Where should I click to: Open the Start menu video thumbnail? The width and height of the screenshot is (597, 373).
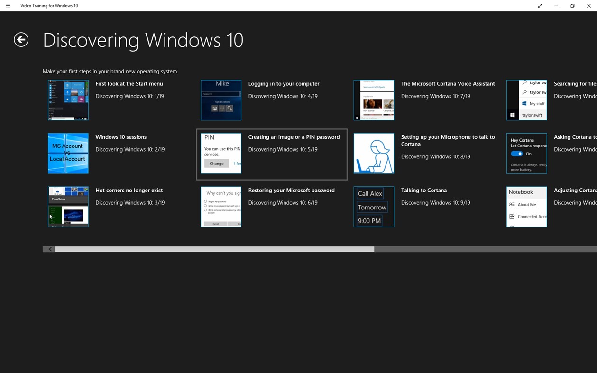coord(68,100)
